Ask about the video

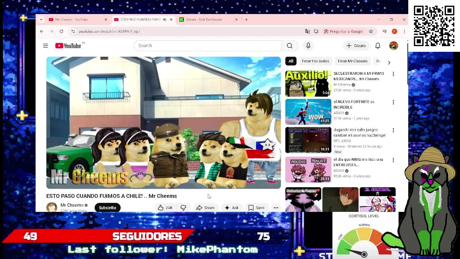pyautogui.click(x=231, y=208)
